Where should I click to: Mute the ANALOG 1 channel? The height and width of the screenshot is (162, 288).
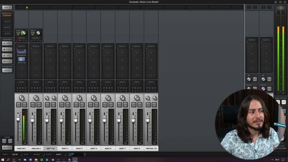point(24,104)
